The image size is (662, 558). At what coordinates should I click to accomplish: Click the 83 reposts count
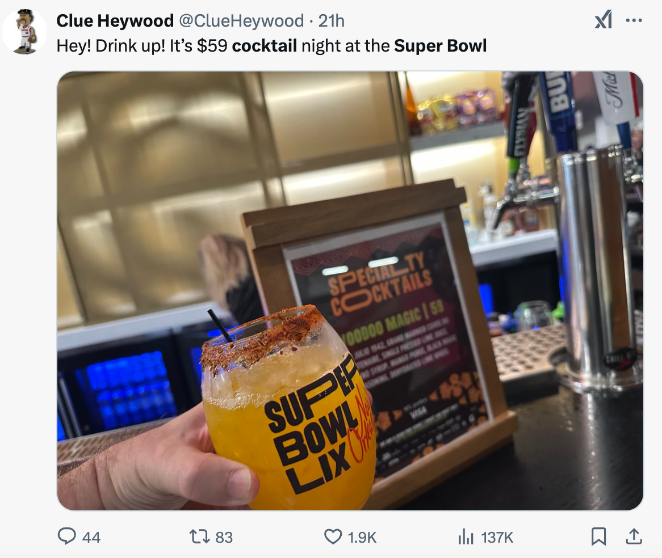[224, 538]
